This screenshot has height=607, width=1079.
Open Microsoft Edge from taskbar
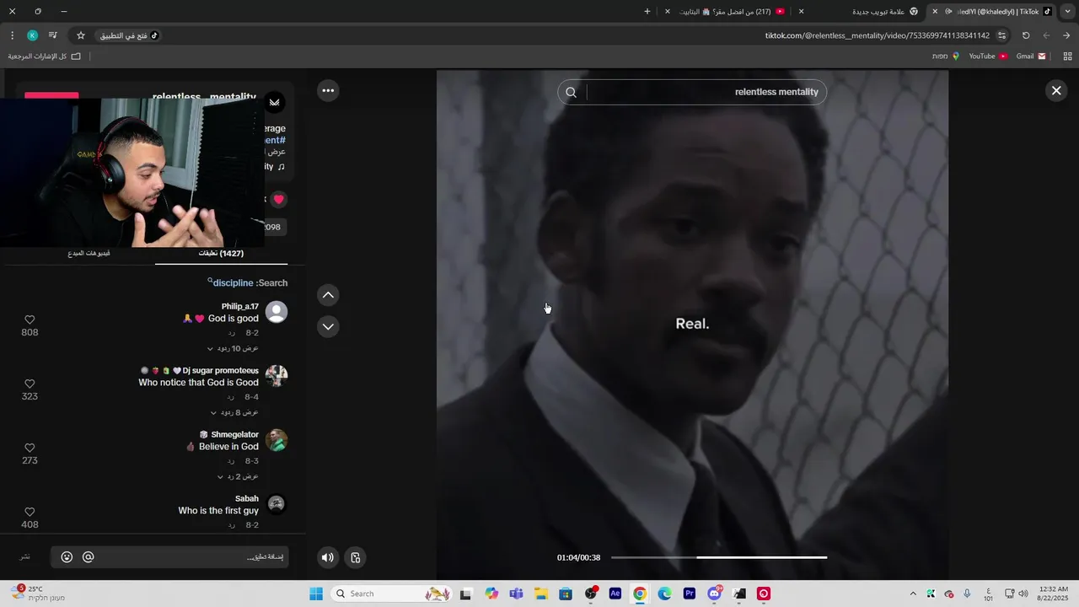(x=664, y=594)
